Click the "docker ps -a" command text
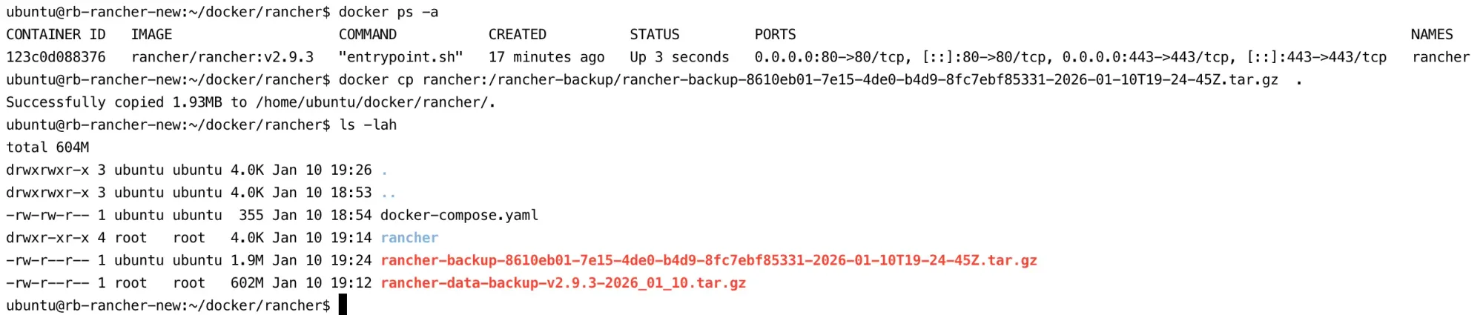Viewport: 1483px width, 315px height. click(x=388, y=12)
